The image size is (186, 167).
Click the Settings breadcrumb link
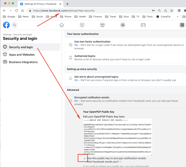tap(7, 35)
